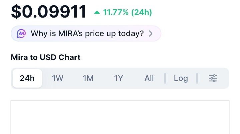Open the chart settings sliders icon
Viewport: 240px width, 134px height.
point(213,78)
